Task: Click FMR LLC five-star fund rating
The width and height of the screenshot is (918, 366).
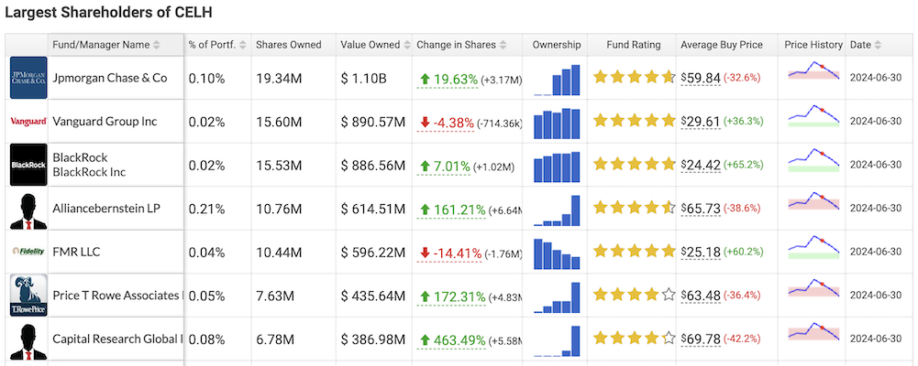Action: tap(634, 252)
